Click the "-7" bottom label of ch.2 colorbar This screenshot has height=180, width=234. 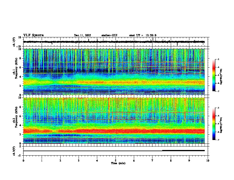click(x=218, y=140)
